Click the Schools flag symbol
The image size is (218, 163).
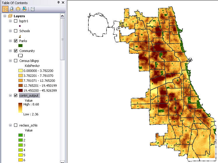point(20,36)
